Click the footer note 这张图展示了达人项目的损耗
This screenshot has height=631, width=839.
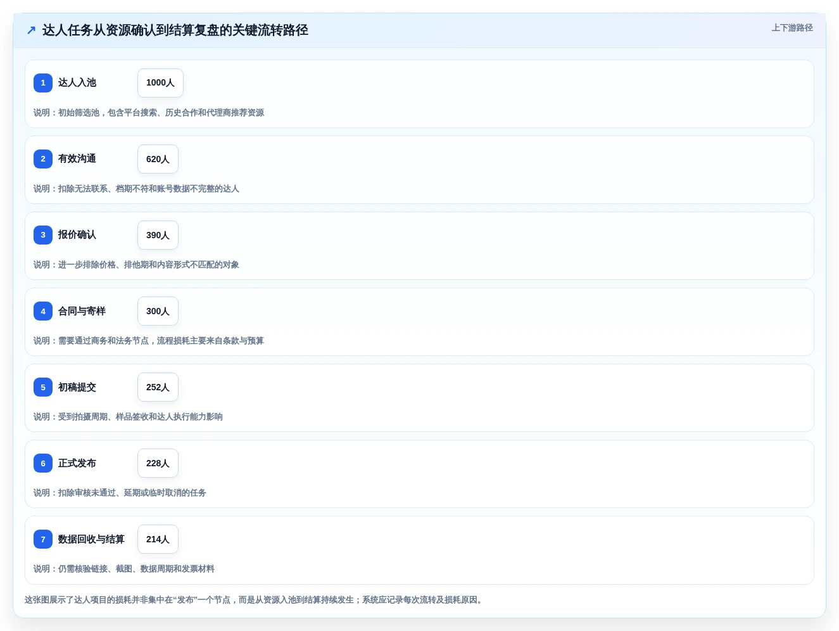click(x=255, y=600)
